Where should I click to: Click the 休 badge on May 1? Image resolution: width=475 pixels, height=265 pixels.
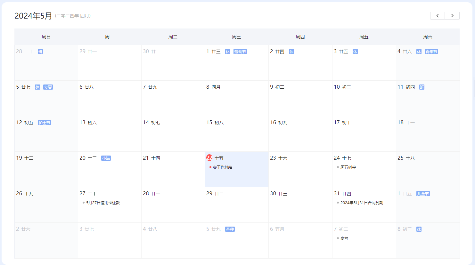[x=228, y=52]
